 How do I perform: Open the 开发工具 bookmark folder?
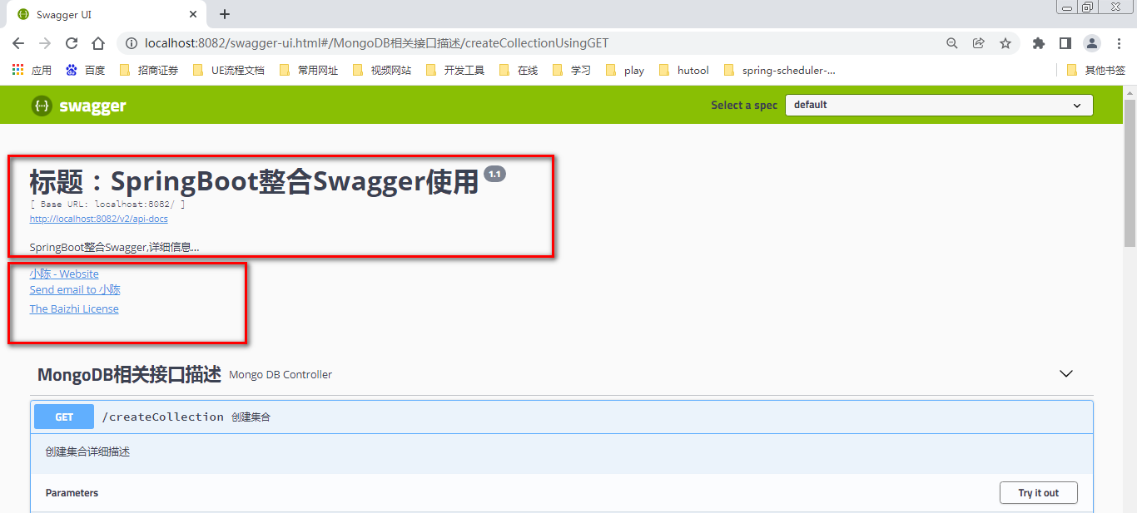pos(454,71)
